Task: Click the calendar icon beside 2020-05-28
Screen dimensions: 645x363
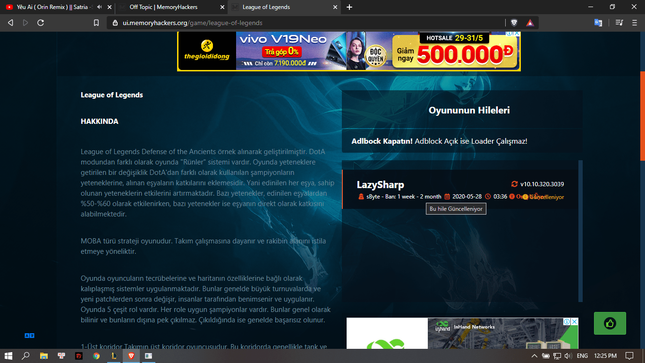Action: [x=447, y=197]
